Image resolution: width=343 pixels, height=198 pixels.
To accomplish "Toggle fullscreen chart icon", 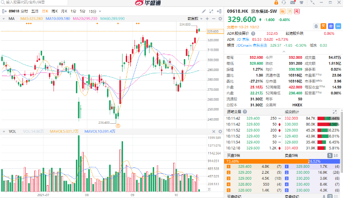I will coord(211,11).
